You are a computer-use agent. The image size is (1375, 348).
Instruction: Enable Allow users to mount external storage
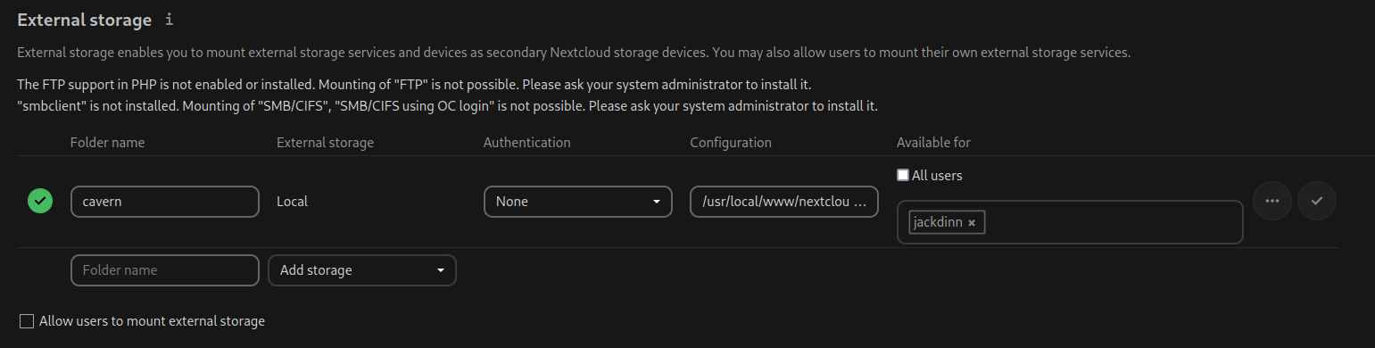tap(27, 321)
